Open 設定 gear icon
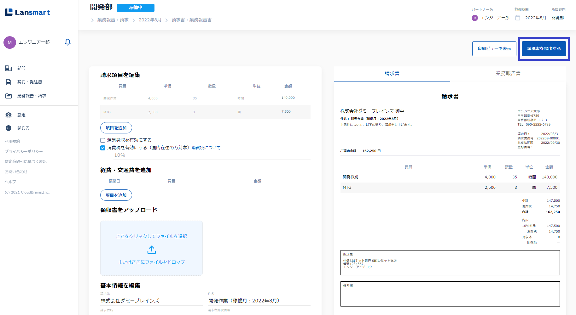 pyautogui.click(x=9, y=115)
